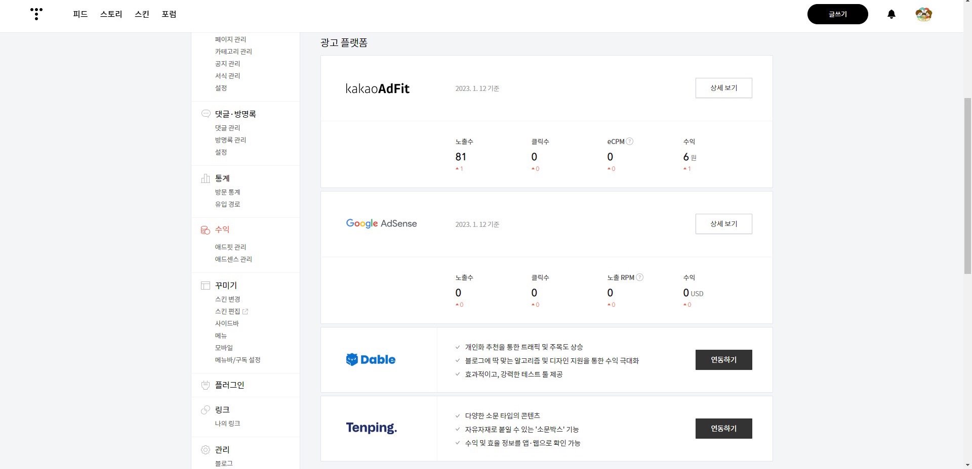Open the profile avatar menu

924,14
